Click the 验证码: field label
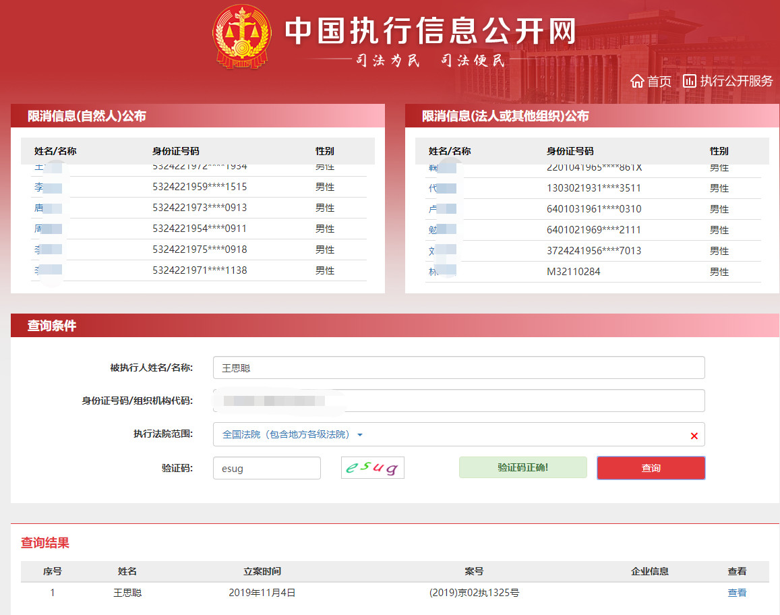The image size is (780, 615). coord(177,468)
